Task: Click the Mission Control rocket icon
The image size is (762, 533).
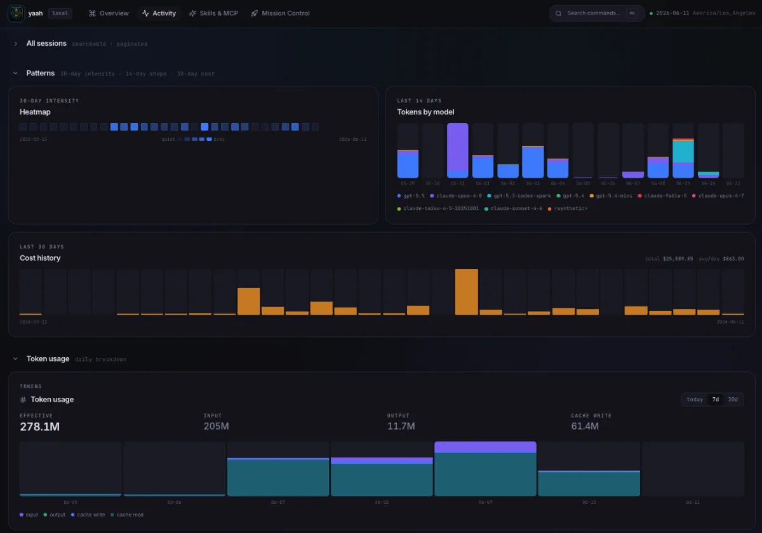Action: pyautogui.click(x=254, y=13)
